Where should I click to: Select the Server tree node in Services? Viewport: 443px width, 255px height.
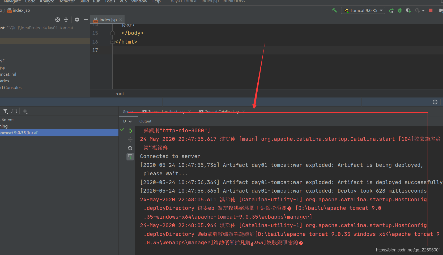click(x=8, y=120)
